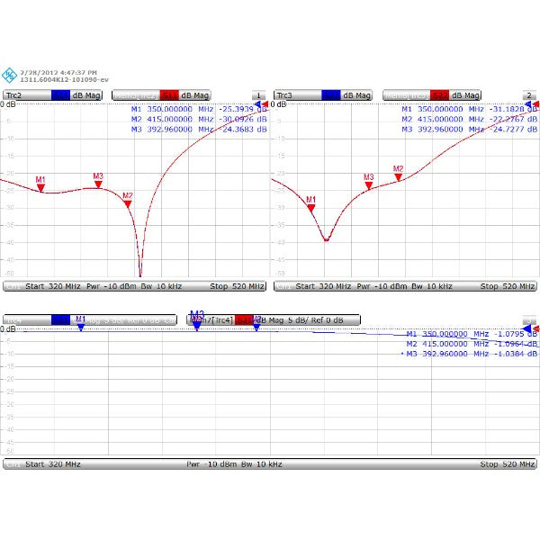Click diagram number 1 box
This screenshot has height=540, width=540.
(x=258, y=94)
